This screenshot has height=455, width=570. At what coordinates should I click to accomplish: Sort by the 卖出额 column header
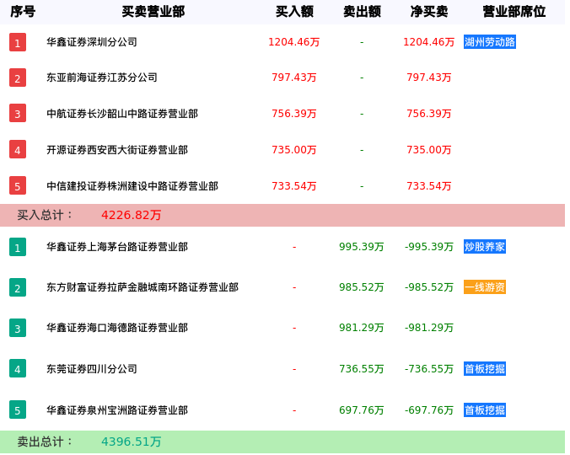coord(362,12)
